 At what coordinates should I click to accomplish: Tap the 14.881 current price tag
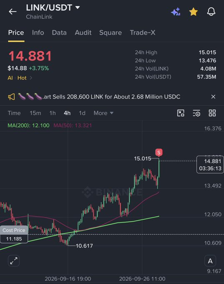point(210,165)
